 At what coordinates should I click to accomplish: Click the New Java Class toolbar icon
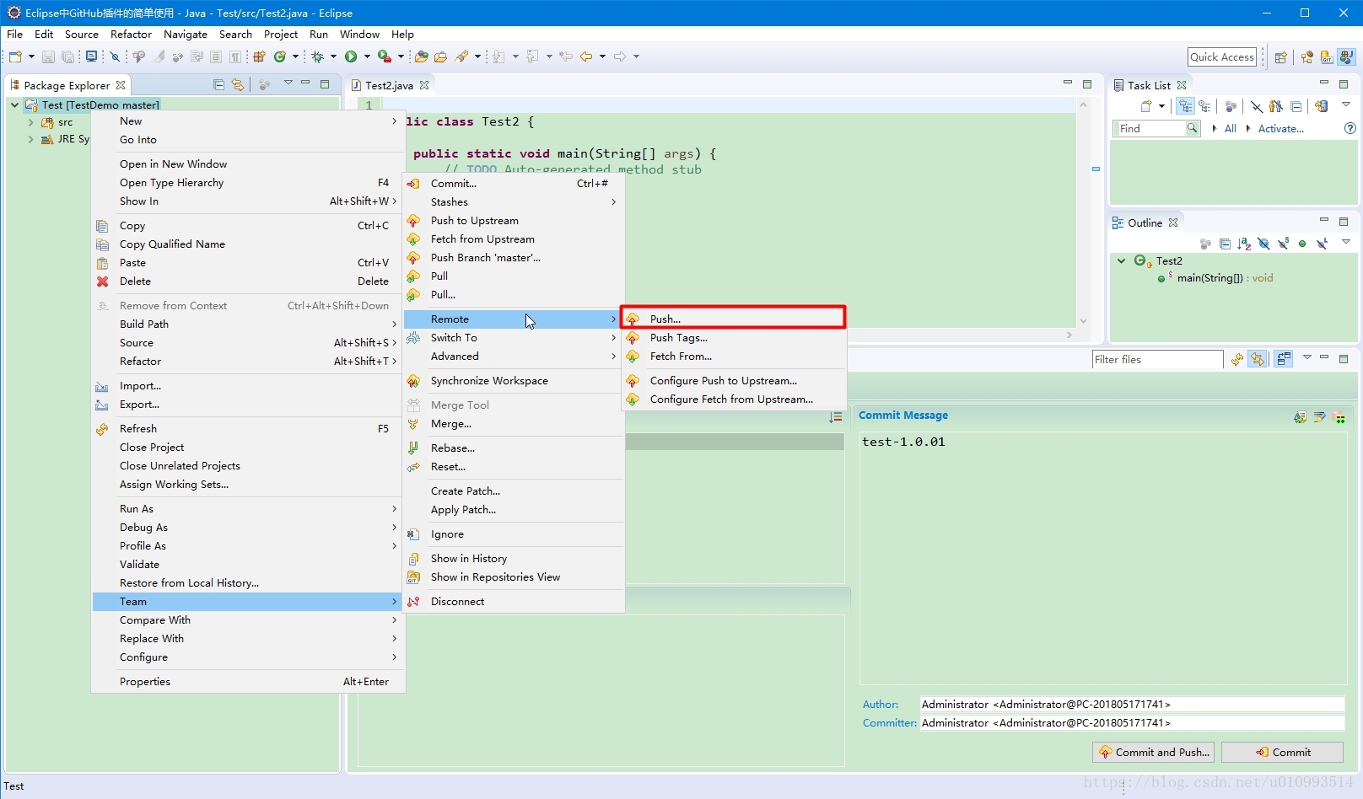tap(280, 56)
